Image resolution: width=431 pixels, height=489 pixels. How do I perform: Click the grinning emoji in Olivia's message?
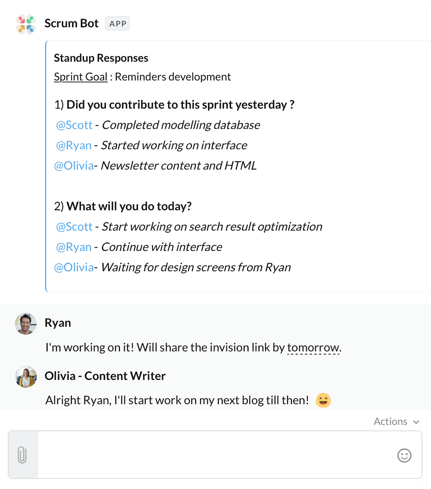[323, 400]
